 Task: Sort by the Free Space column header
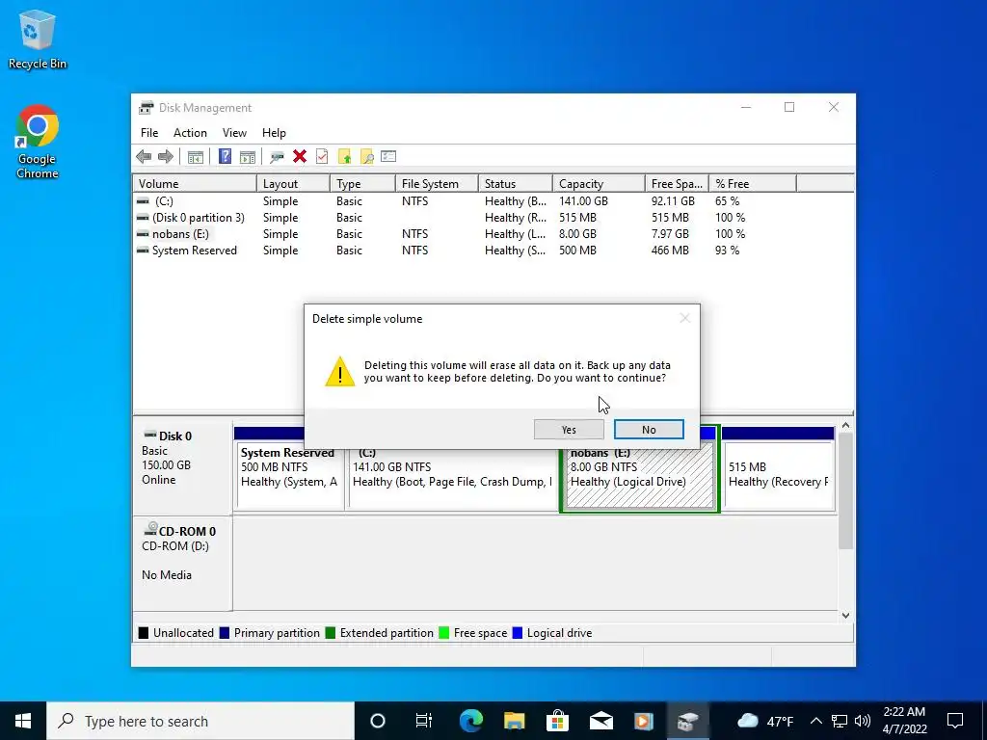coord(677,184)
